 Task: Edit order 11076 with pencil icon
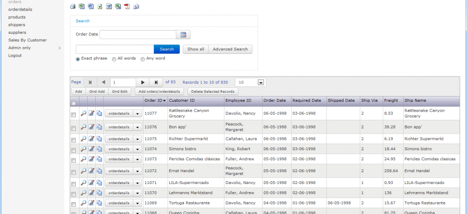(x=91, y=127)
